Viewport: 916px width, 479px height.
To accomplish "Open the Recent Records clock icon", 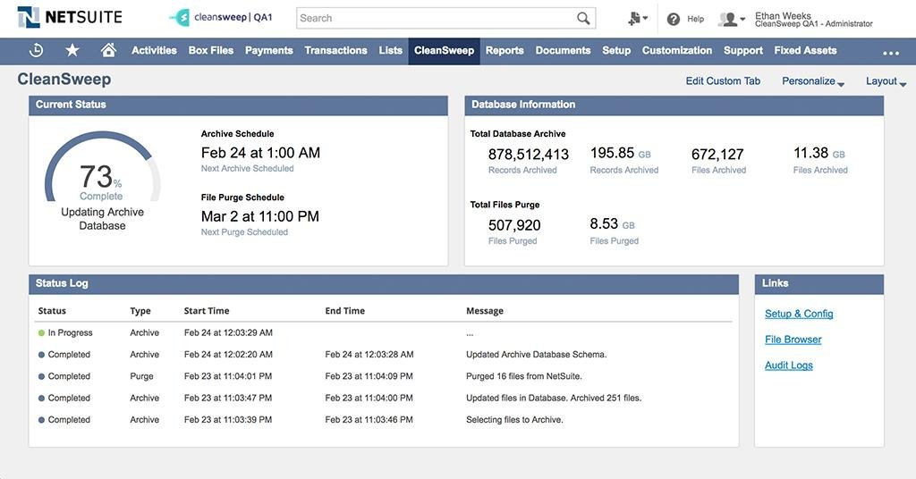I will click(x=36, y=51).
